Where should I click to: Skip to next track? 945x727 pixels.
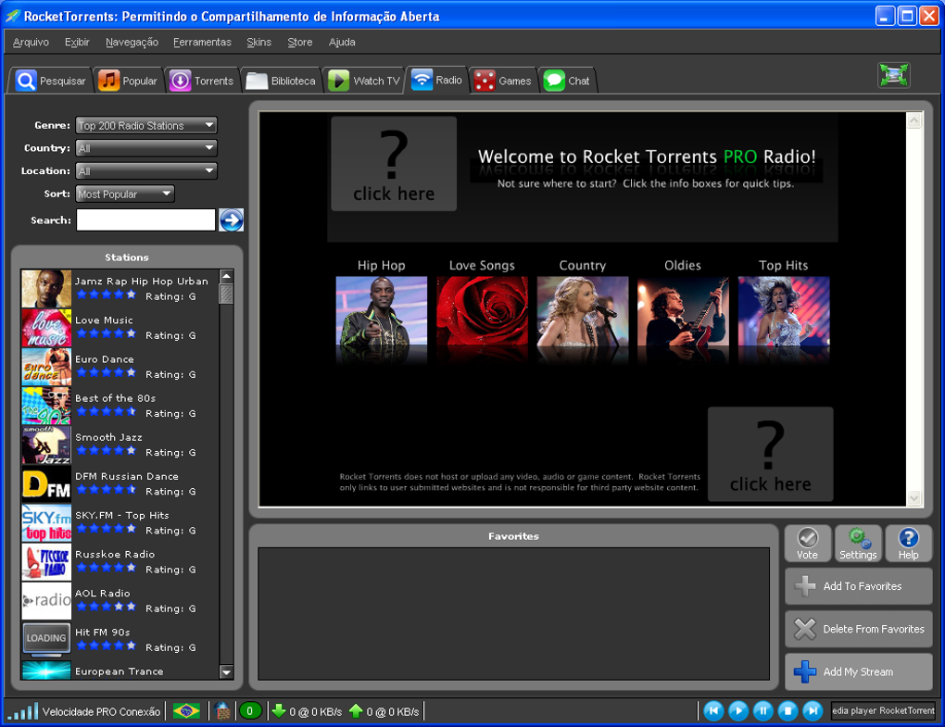[x=813, y=711]
